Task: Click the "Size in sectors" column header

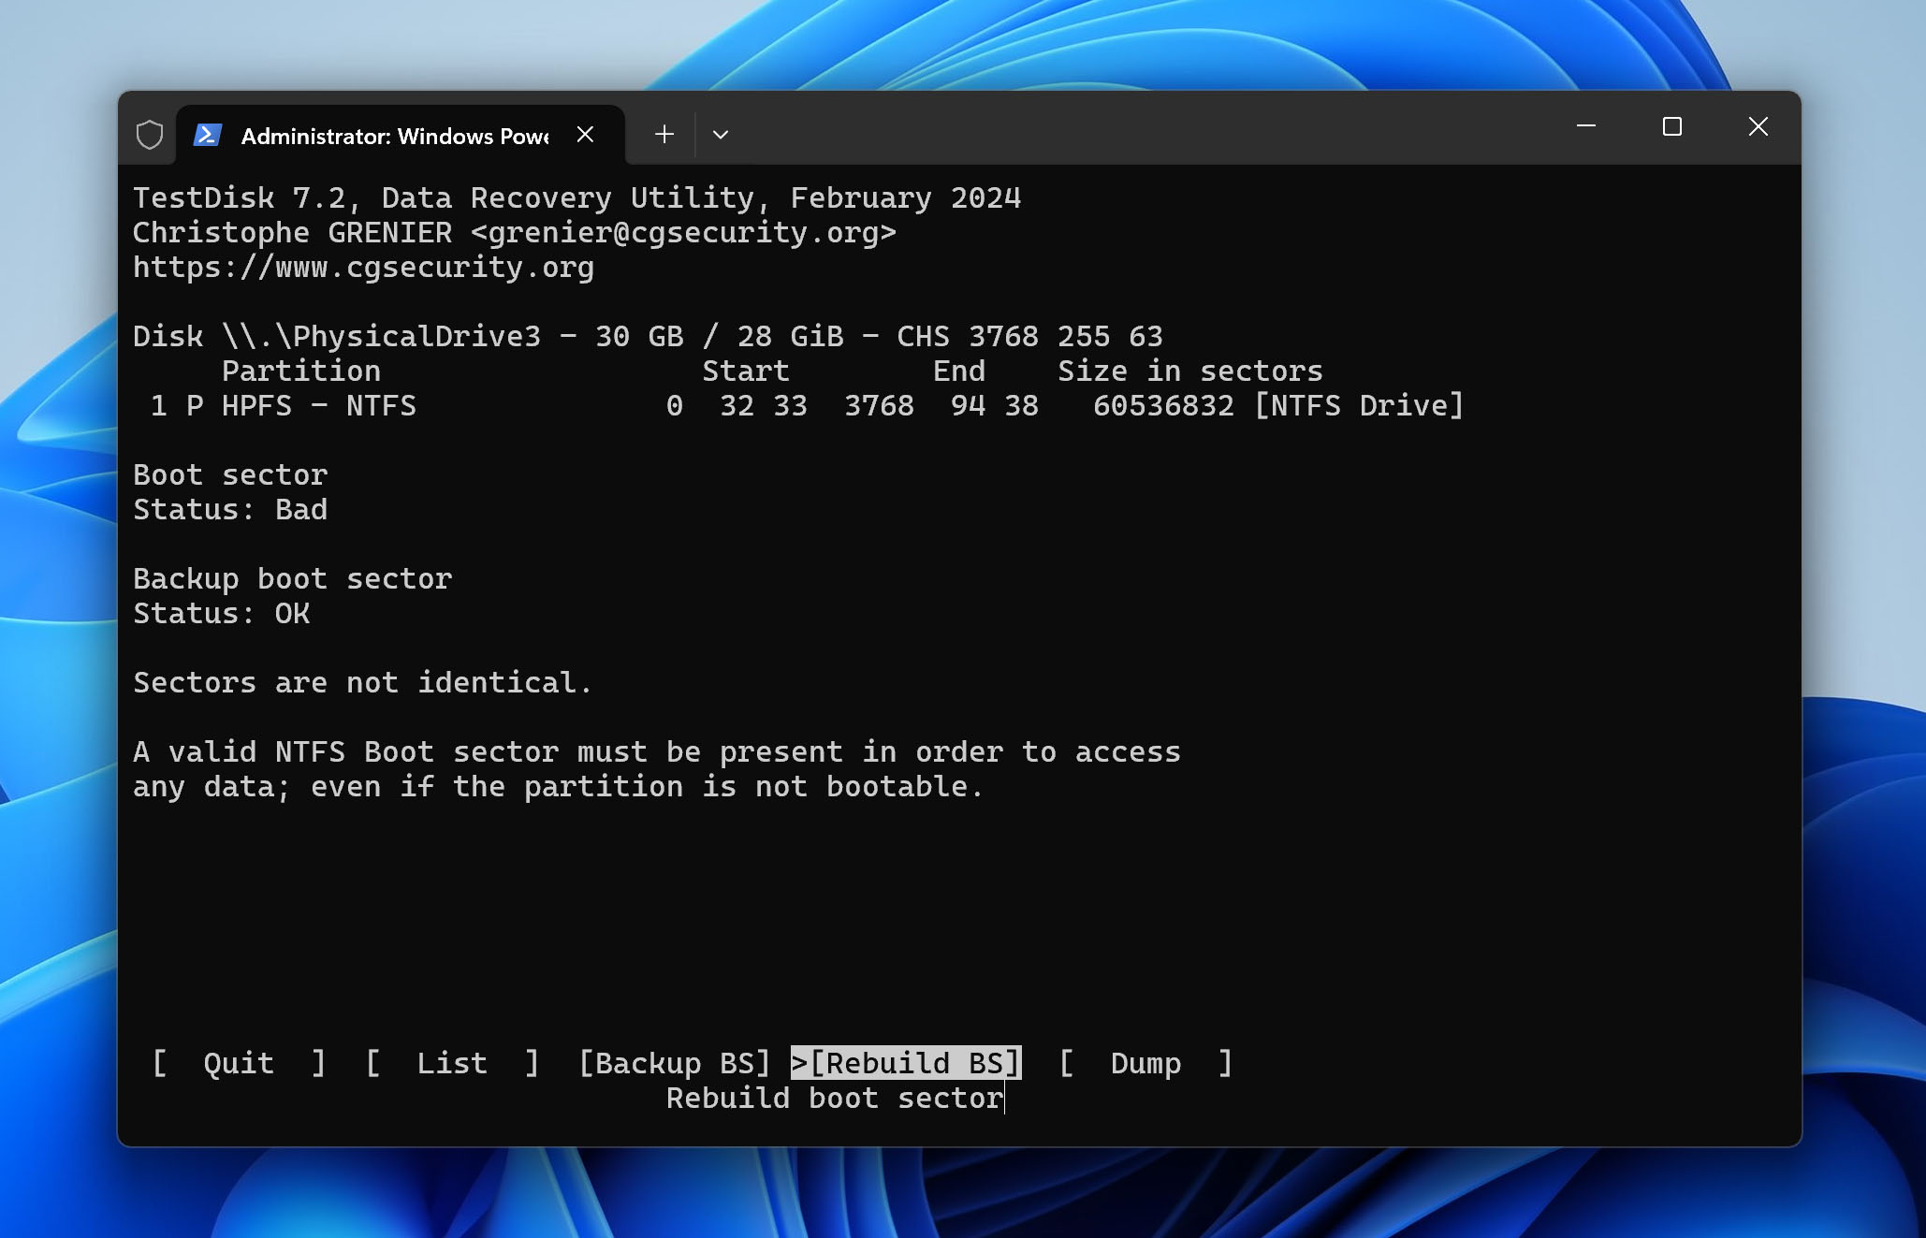Action: (x=1190, y=371)
